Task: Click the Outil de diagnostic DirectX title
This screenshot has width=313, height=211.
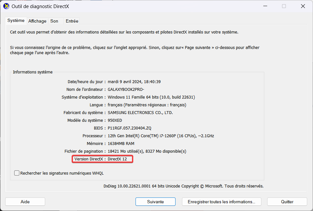Action: (40, 6)
